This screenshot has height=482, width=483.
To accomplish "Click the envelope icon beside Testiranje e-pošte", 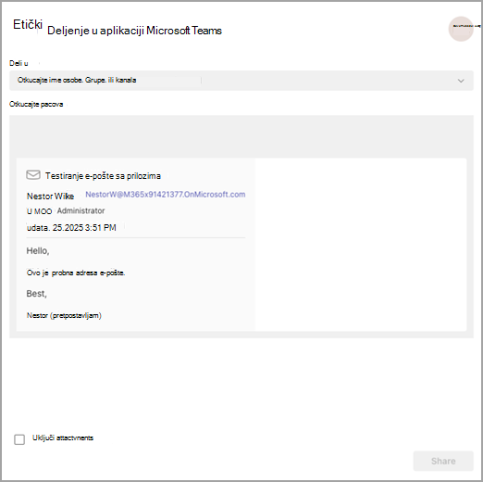I will tap(33, 175).
